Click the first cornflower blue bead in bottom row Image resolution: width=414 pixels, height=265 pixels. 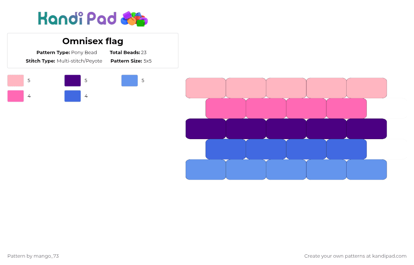click(206, 170)
